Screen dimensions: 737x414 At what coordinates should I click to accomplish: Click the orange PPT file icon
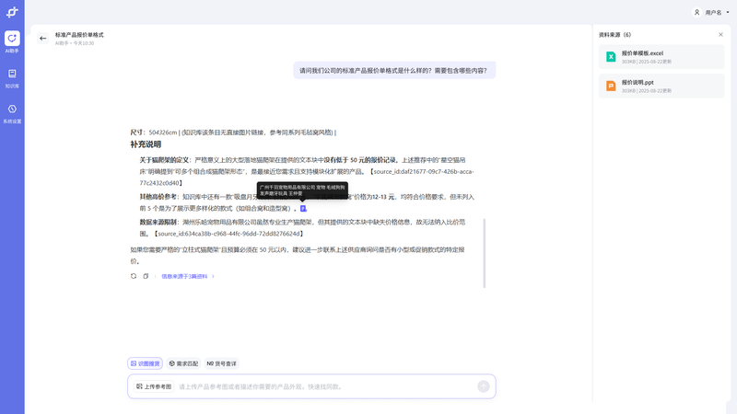pyautogui.click(x=611, y=86)
